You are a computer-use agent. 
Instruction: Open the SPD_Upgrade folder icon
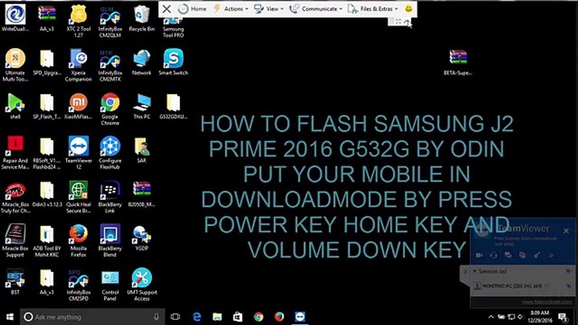coord(47,62)
